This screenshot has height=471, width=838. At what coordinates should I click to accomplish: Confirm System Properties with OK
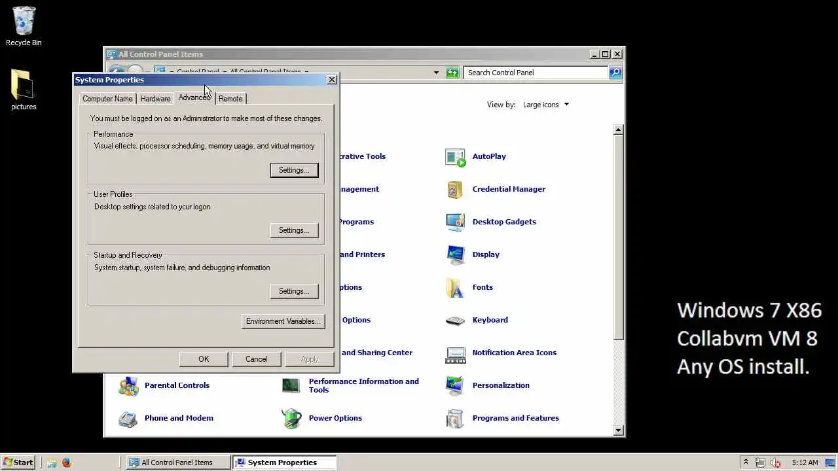[204, 359]
